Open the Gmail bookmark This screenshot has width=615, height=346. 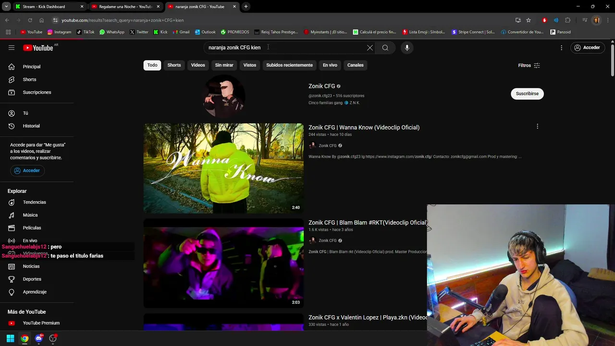(x=181, y=32)
